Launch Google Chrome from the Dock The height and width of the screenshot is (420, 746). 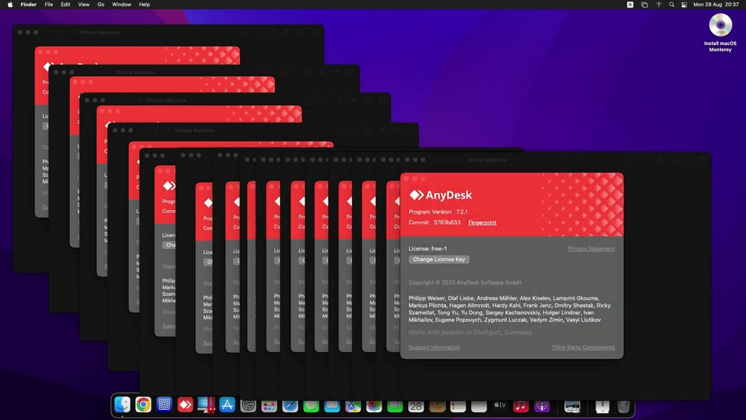click(143, 404)
